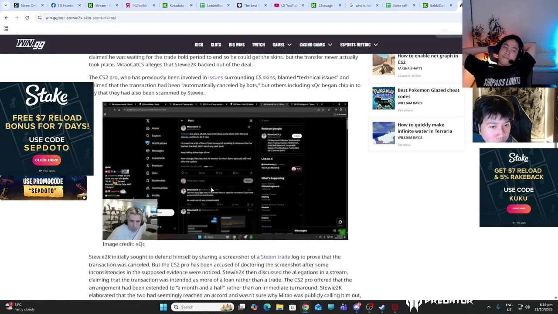Switch to the 23savage browser tab

[326, 5]
